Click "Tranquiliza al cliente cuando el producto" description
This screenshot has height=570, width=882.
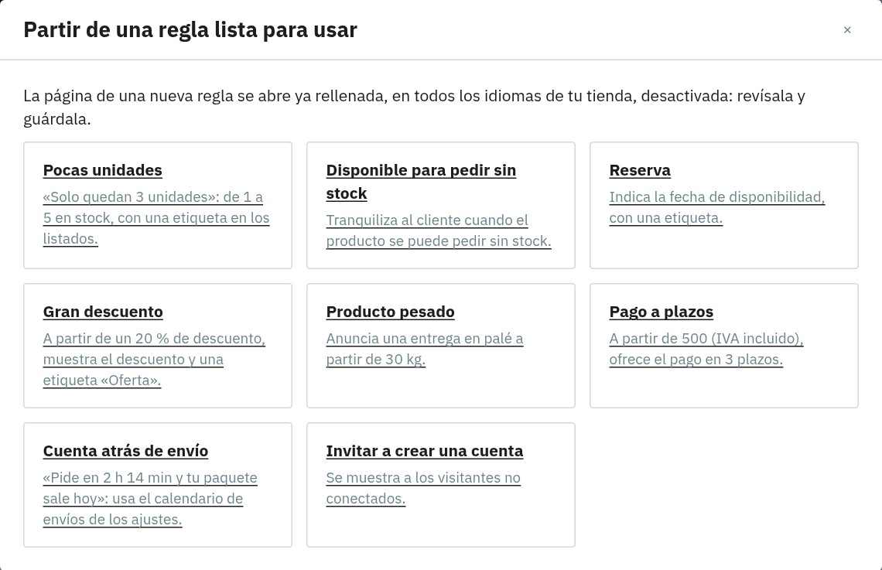point(439,230)
